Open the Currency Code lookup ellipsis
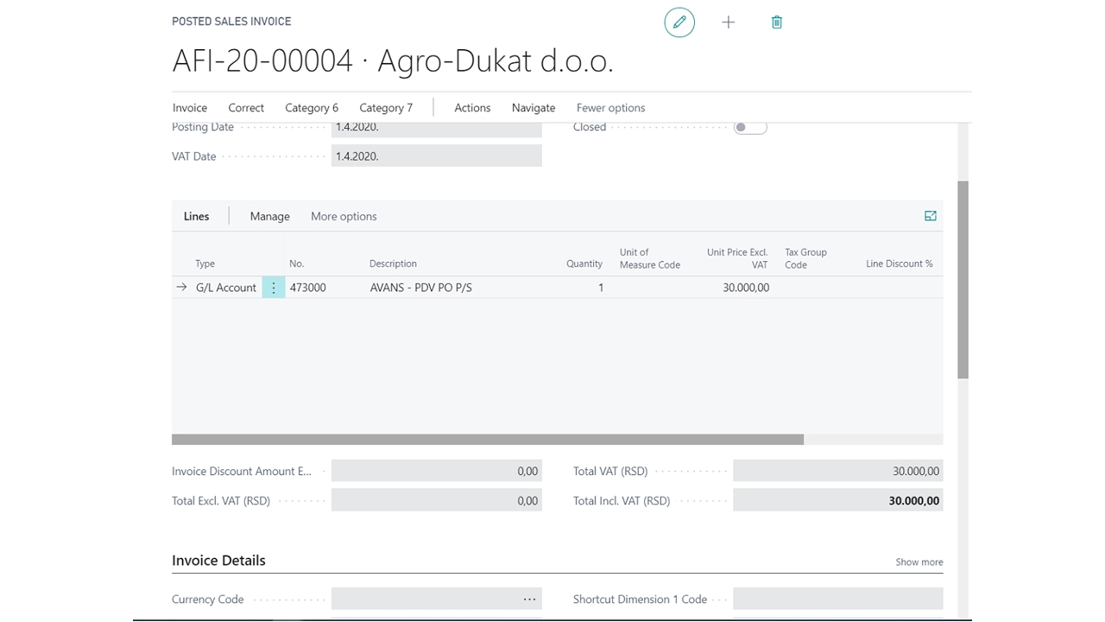This screenshot has width=1105, height=622. [x=529, y=600]
